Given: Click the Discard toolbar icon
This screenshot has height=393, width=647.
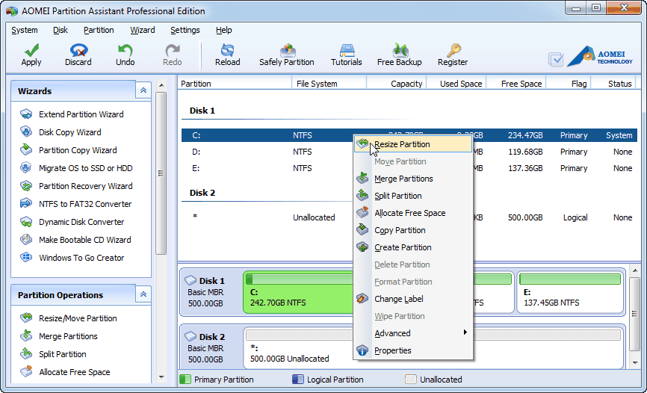Looking at the screenshot, I should pyautogui.click(x=78, y=50).
